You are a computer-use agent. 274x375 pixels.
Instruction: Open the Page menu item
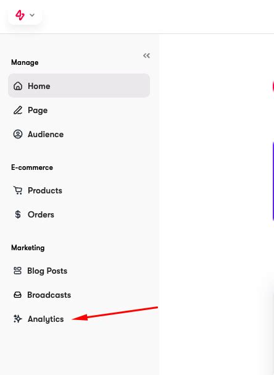79,110
